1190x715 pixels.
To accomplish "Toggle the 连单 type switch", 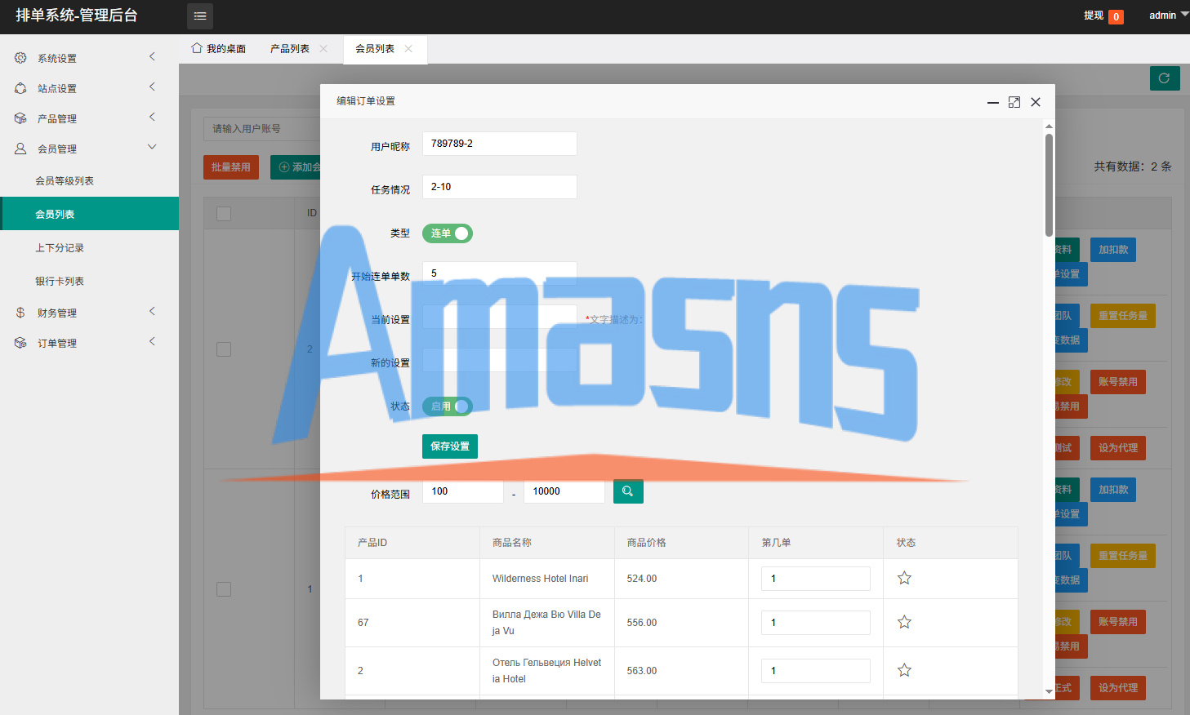I will (x=448, y=233).
